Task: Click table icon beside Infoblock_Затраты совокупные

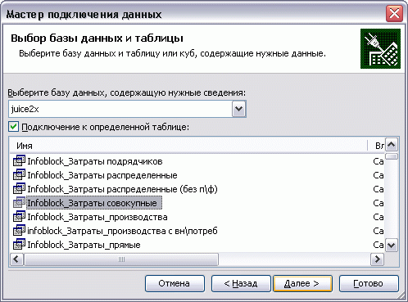Action: pyautogui.click(x=19, y=203)
